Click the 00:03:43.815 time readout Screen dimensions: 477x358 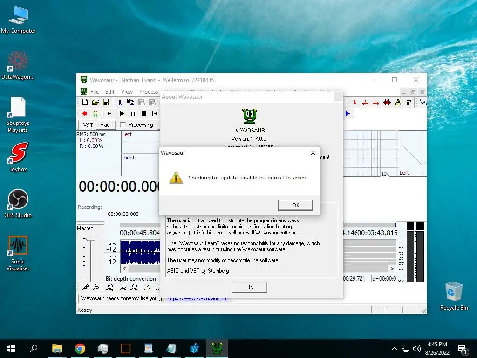377,233
